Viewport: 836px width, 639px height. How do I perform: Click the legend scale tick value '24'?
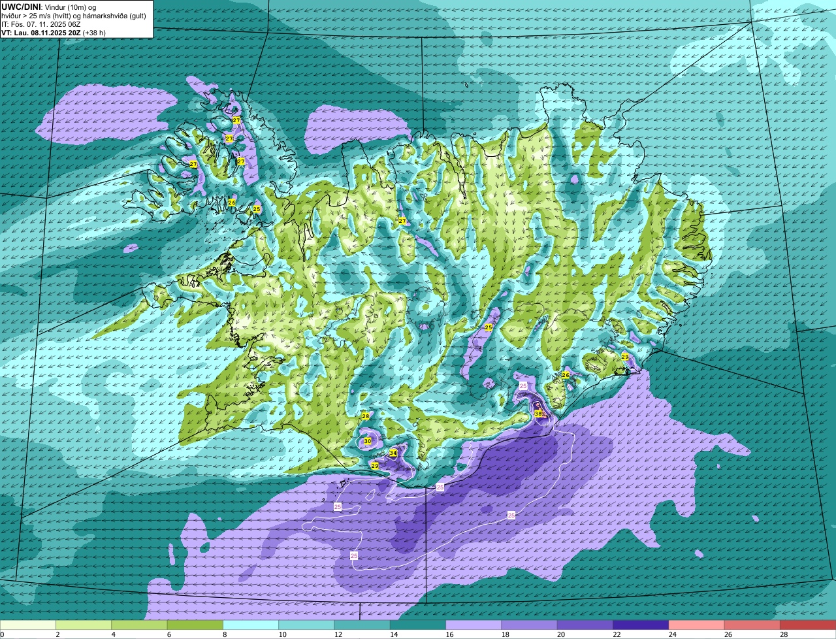click(671, 634)
